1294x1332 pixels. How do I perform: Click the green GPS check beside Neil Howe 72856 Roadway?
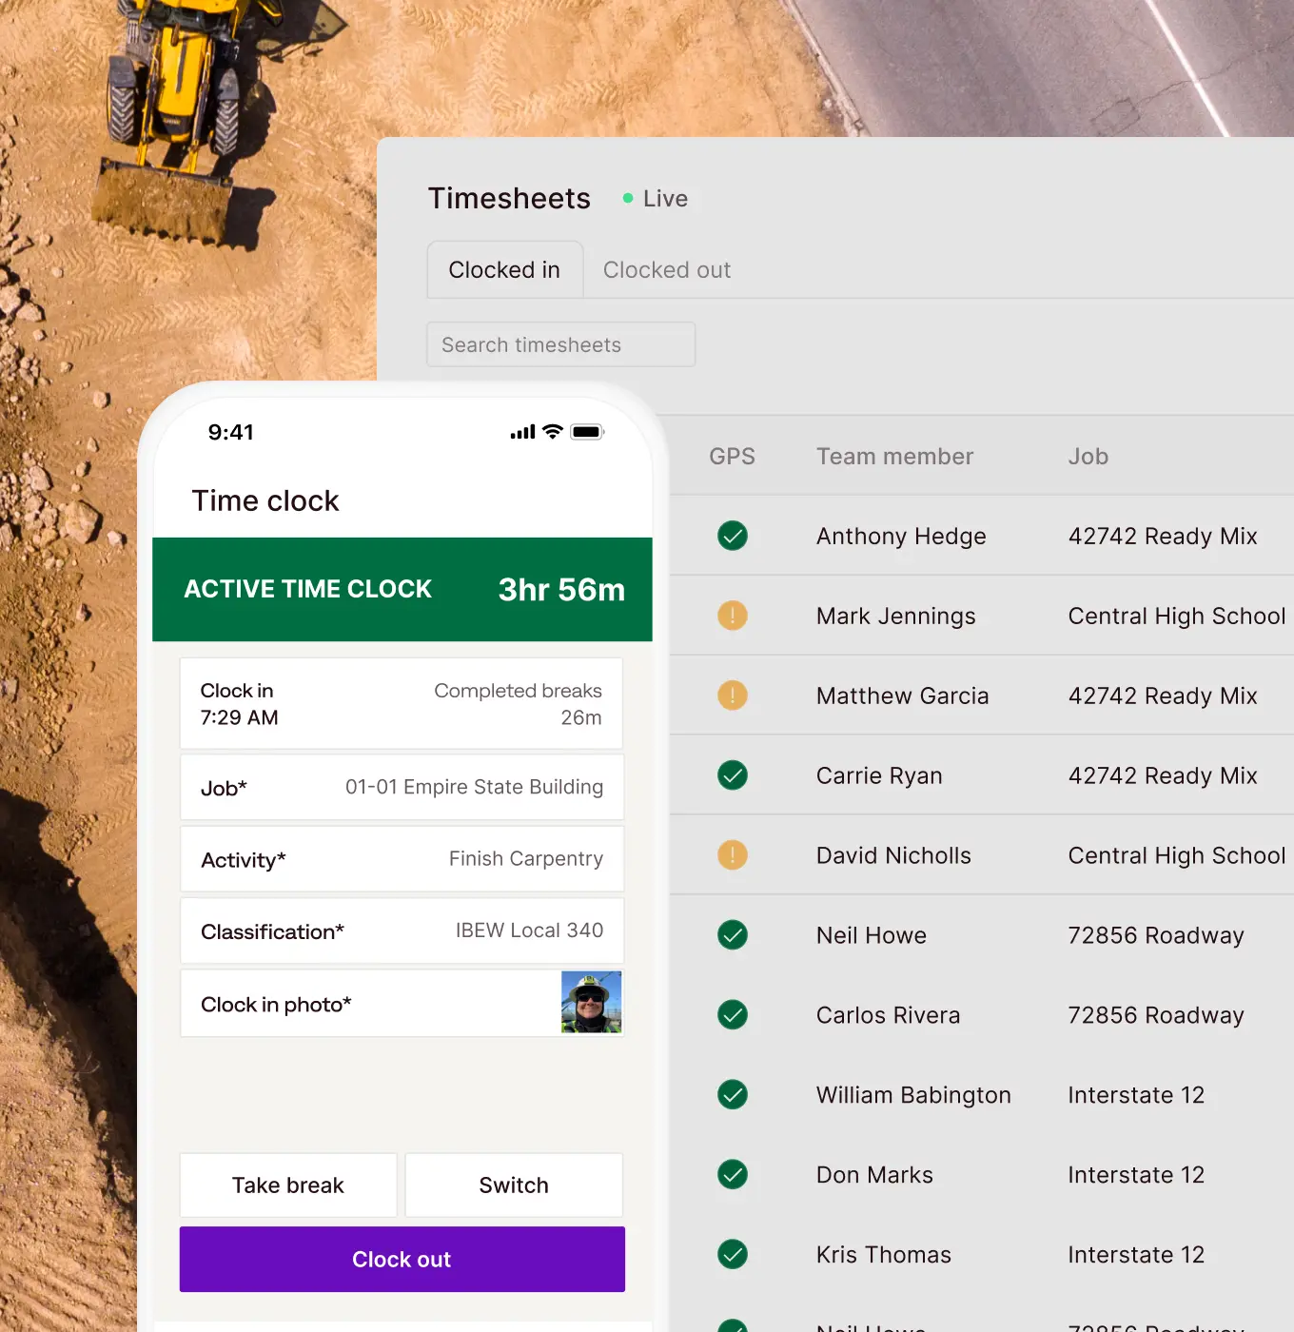coord(733,935)
